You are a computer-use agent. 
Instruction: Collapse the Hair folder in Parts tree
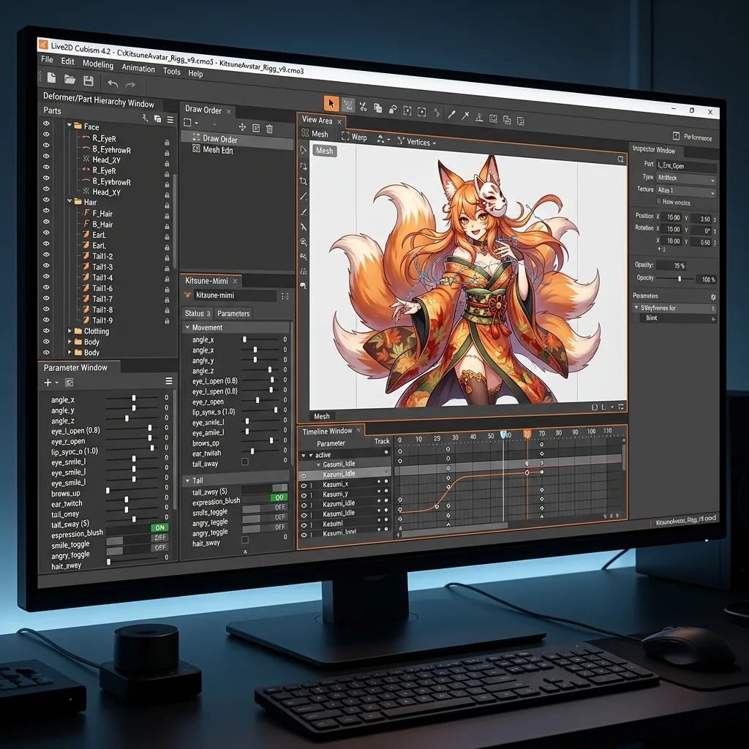click(x=69, y=201)
